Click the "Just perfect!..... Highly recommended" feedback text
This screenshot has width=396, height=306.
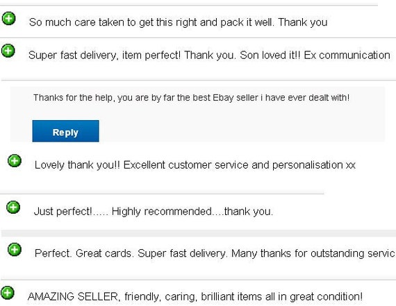pyautogui.click(x=154, y=212)
